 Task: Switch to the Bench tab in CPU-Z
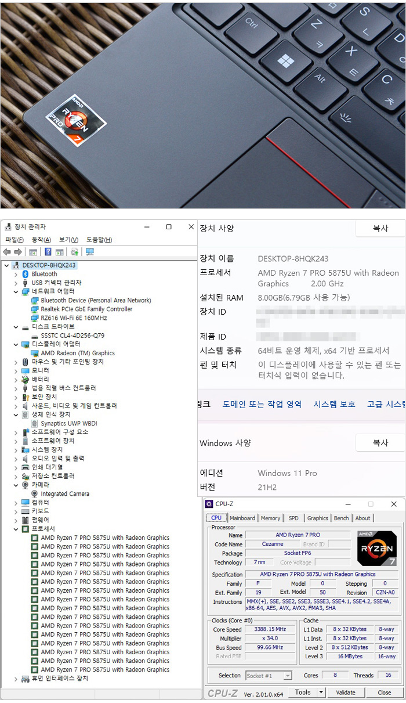click(342, 518)
